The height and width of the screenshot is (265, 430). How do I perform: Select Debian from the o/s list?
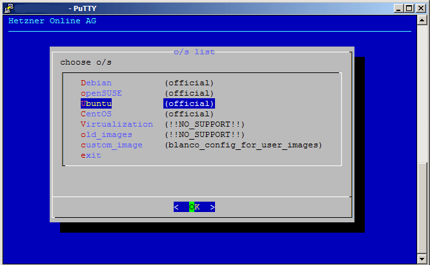(96, 83)
